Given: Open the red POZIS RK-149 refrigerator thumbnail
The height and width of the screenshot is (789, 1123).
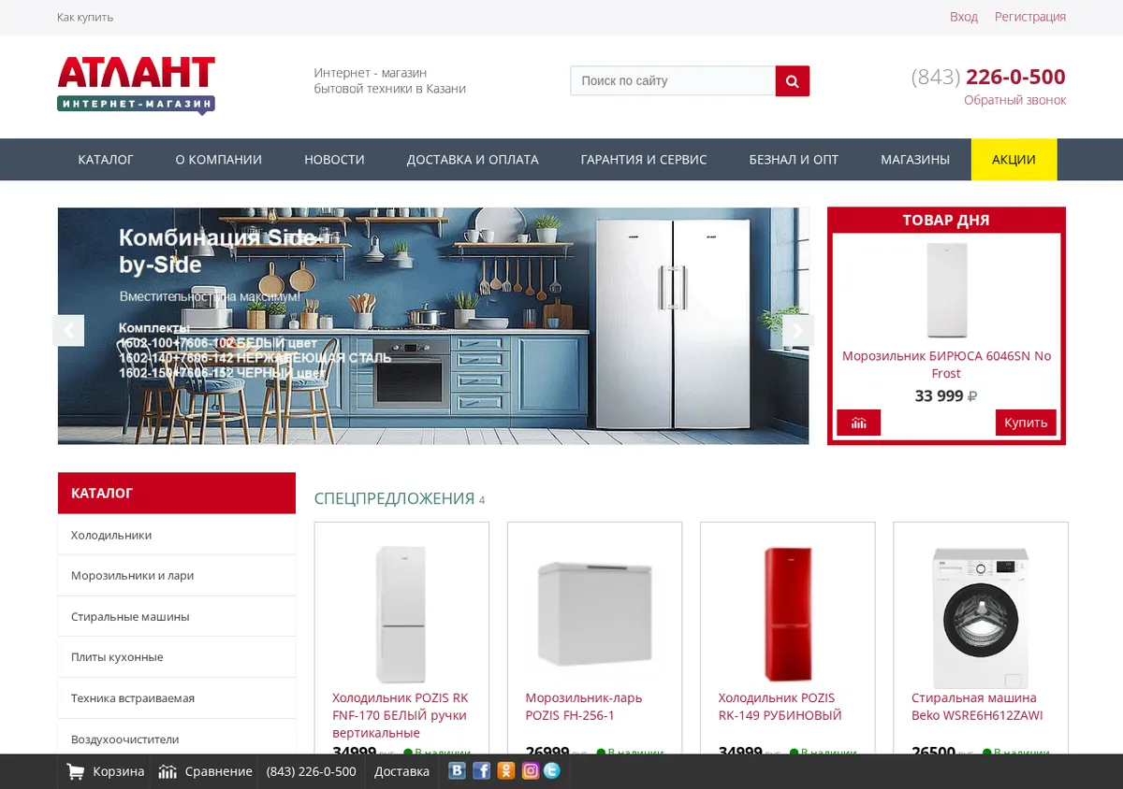Looking at the screenshot, I should pos(787,613).
